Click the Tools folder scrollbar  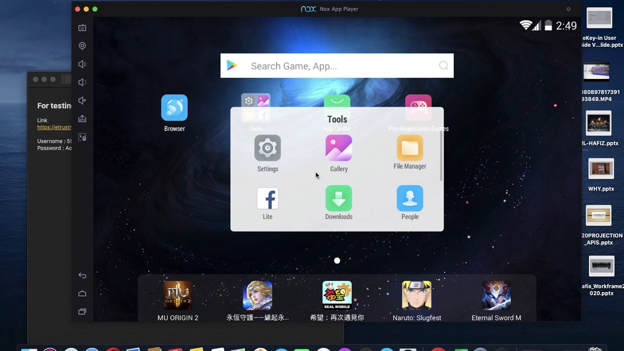441,156
